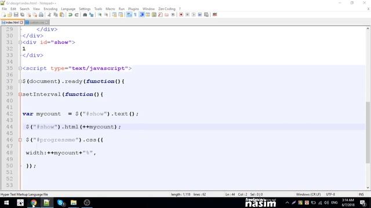Click the vertical scrollbar thumb
Viewport: 371px width, 208px height.
(368, 132)
